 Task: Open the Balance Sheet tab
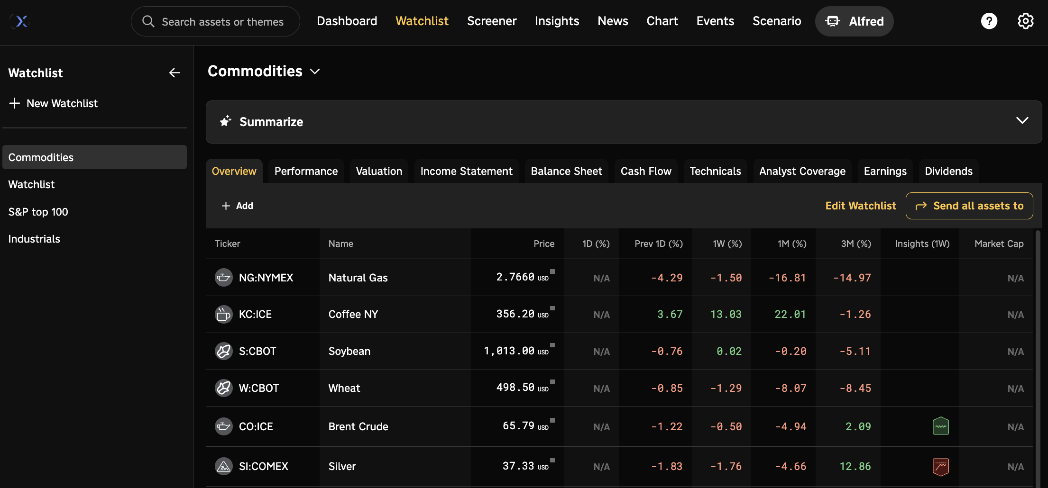(x=566, y=171)
